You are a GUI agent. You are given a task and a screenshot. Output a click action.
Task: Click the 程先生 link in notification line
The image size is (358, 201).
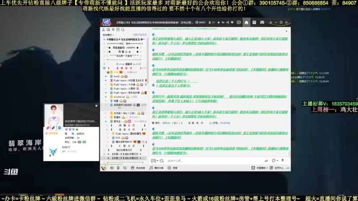point(166,123)
